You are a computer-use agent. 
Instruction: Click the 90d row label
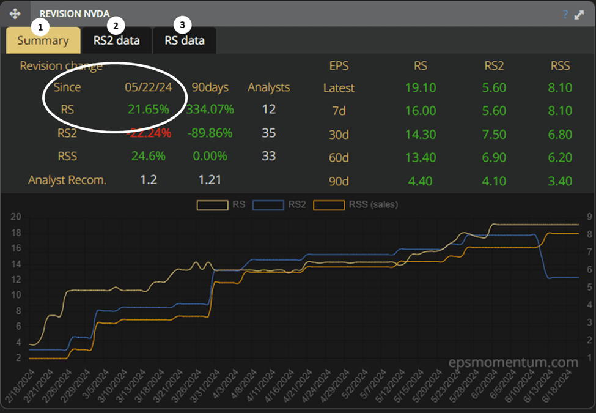(x=339, y=181)
